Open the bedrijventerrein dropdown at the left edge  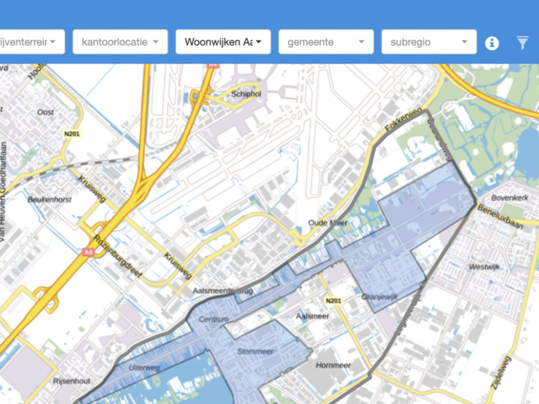click(x=31, y=42)
